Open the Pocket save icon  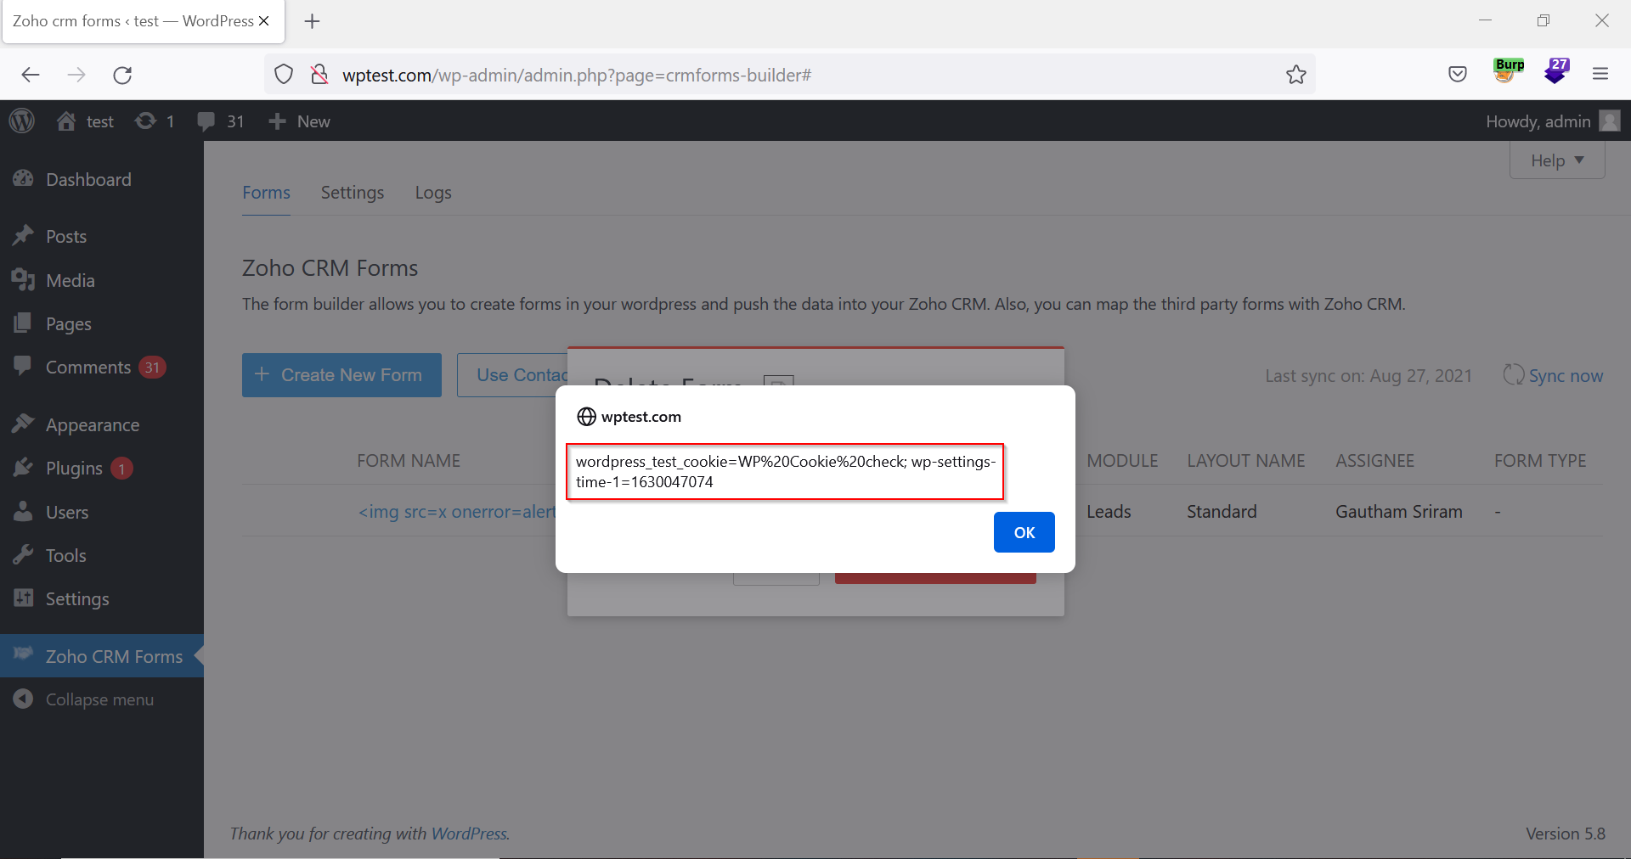point(1458,75)
